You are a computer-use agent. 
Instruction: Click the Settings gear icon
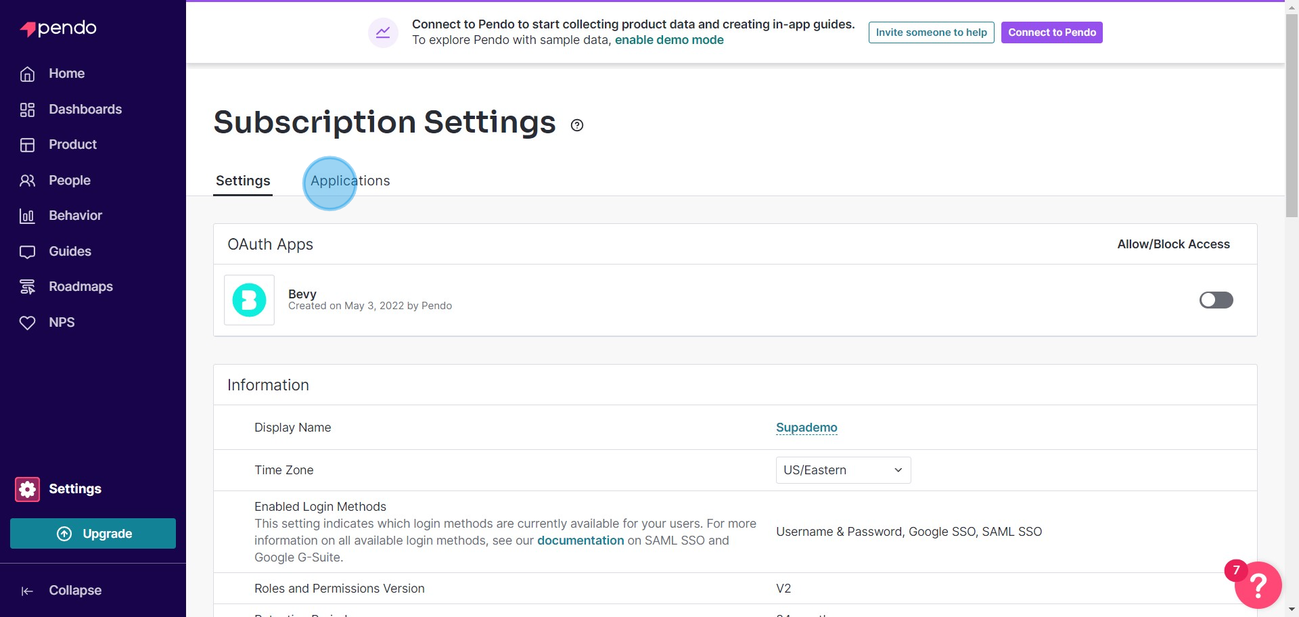coord(27,489)
